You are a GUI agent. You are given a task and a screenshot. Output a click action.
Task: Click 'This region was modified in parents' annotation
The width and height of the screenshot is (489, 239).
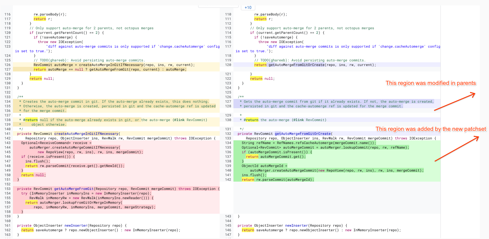click(x=430, y=83)
